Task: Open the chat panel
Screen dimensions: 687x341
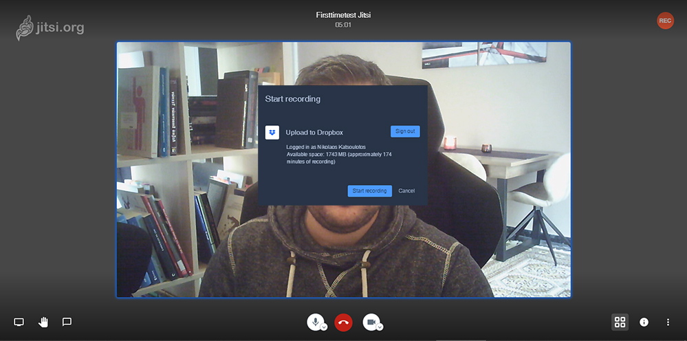Action: (x=67, y=322)
